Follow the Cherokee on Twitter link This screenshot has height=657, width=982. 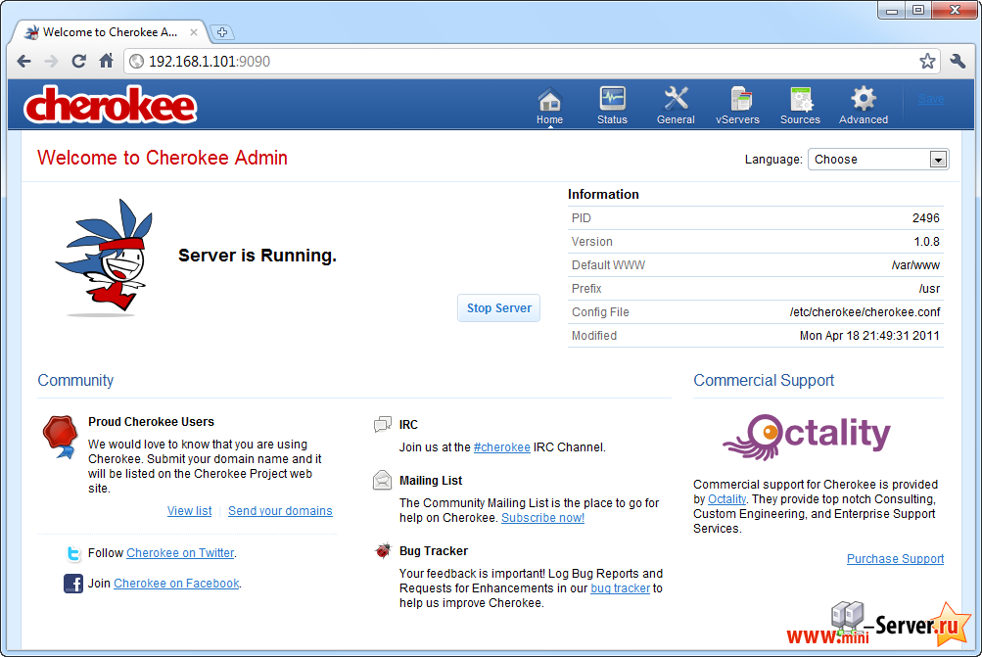coord(180,553)
